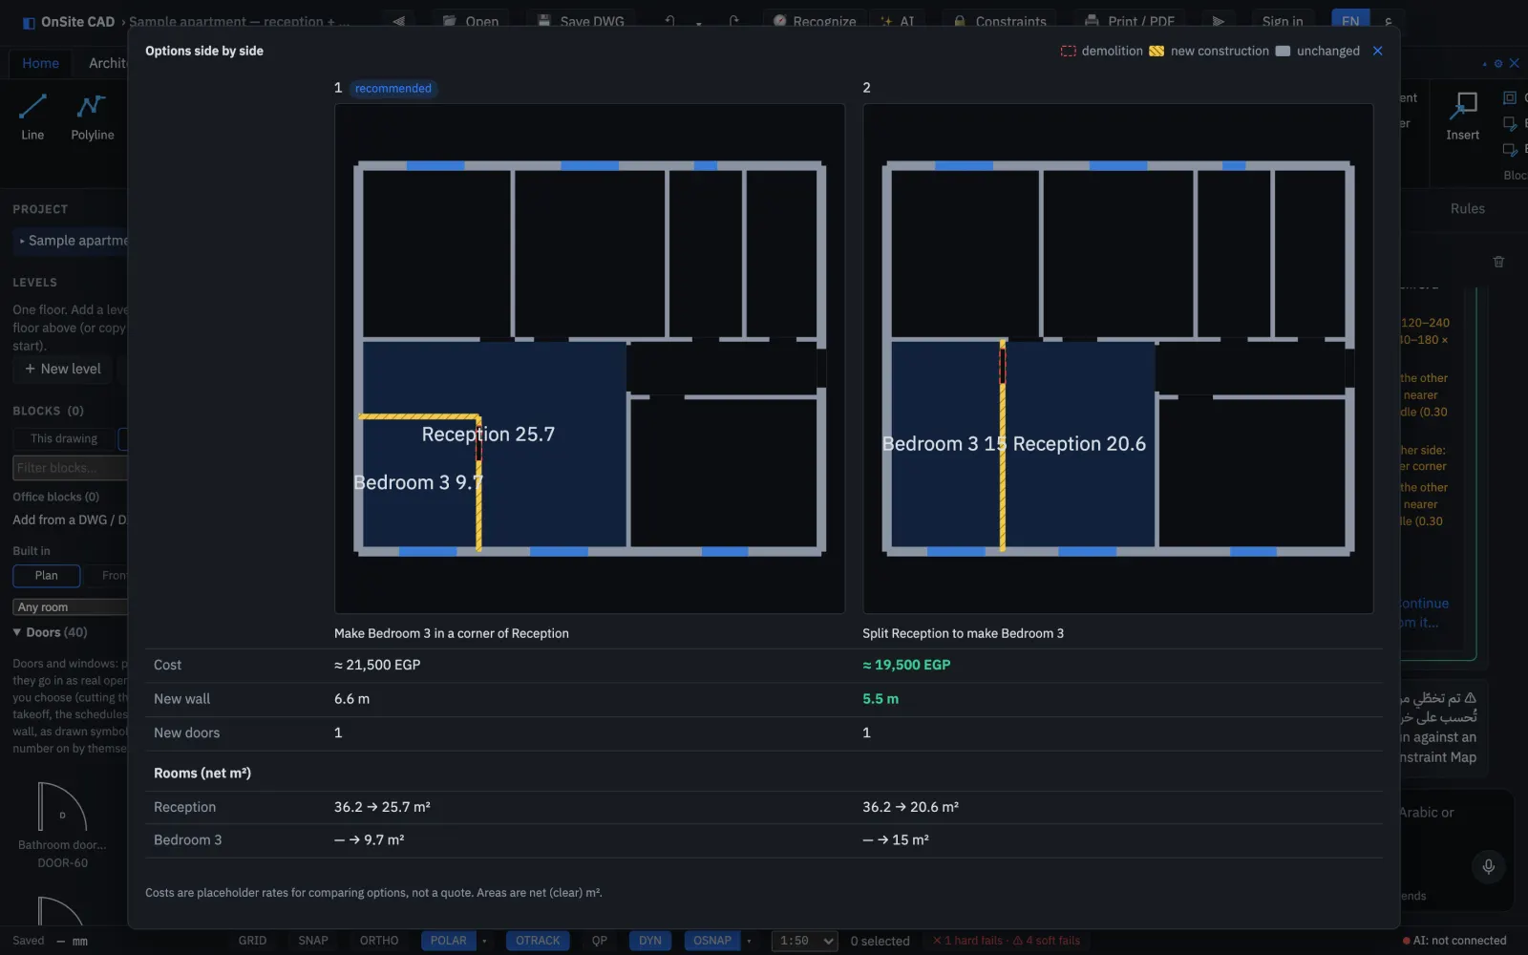Click the New level button
Screen dimensions: 1528x955
click(62, 369)
